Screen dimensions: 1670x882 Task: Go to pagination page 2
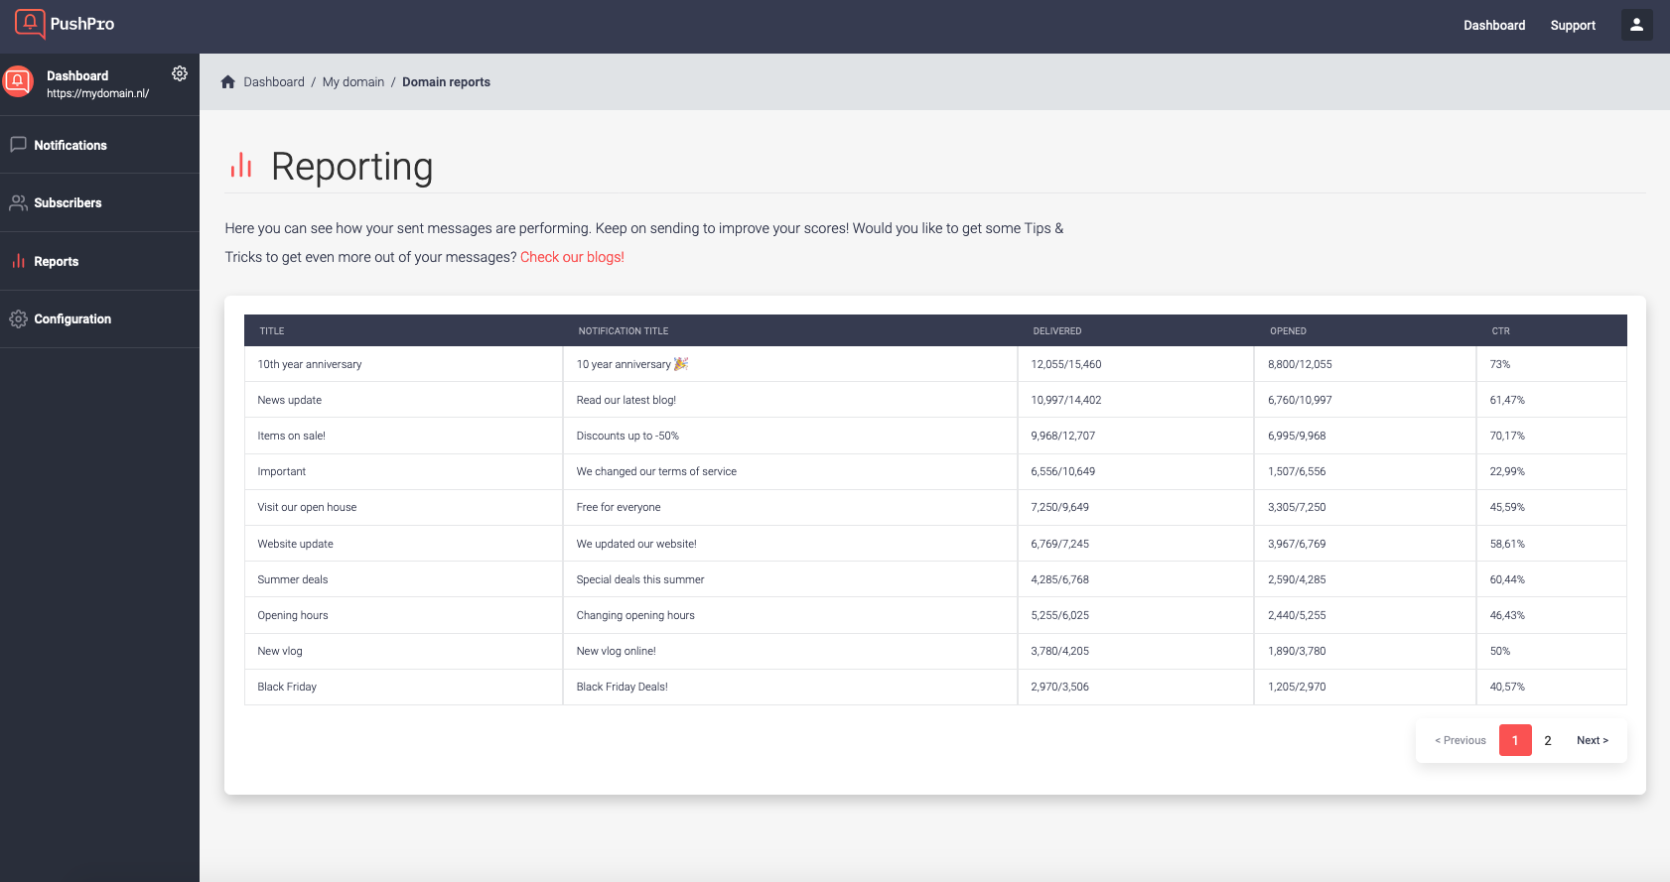click(x=1547, y=740)
